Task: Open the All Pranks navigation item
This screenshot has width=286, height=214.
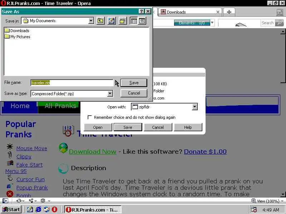Action: 60,106
